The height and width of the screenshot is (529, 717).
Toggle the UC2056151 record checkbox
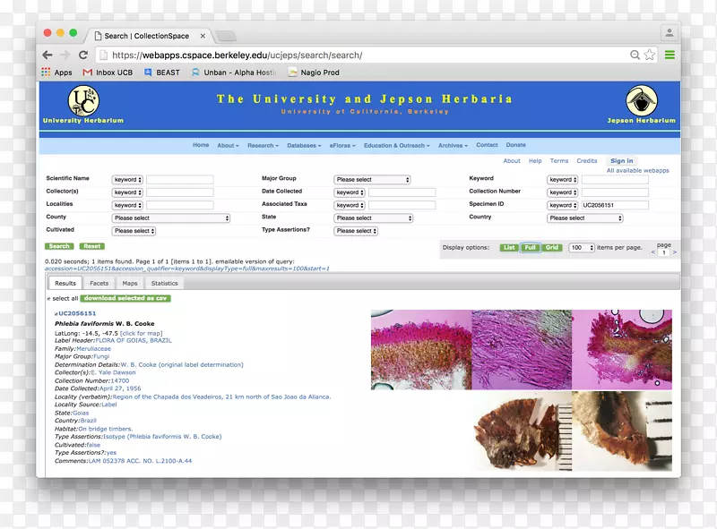[56, 314]
